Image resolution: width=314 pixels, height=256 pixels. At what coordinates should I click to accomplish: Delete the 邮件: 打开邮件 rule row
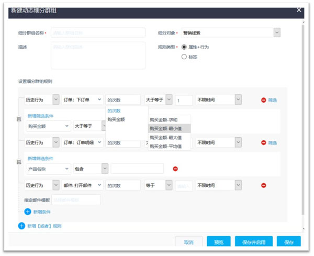click(x=263, y=185)
